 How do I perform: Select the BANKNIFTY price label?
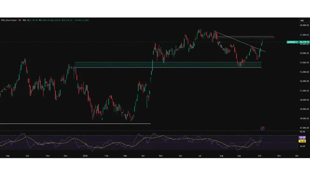[x=292, y=42]
